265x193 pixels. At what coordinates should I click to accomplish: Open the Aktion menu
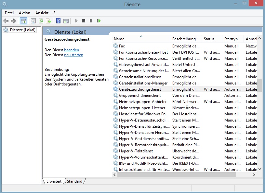click(x=24, y=13)
